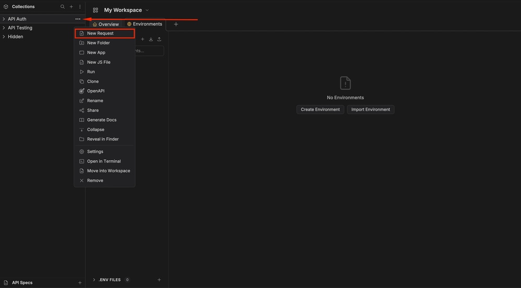Select the OpenAPI menu entry
Viewport: 521px width, 288px height.
105,91
